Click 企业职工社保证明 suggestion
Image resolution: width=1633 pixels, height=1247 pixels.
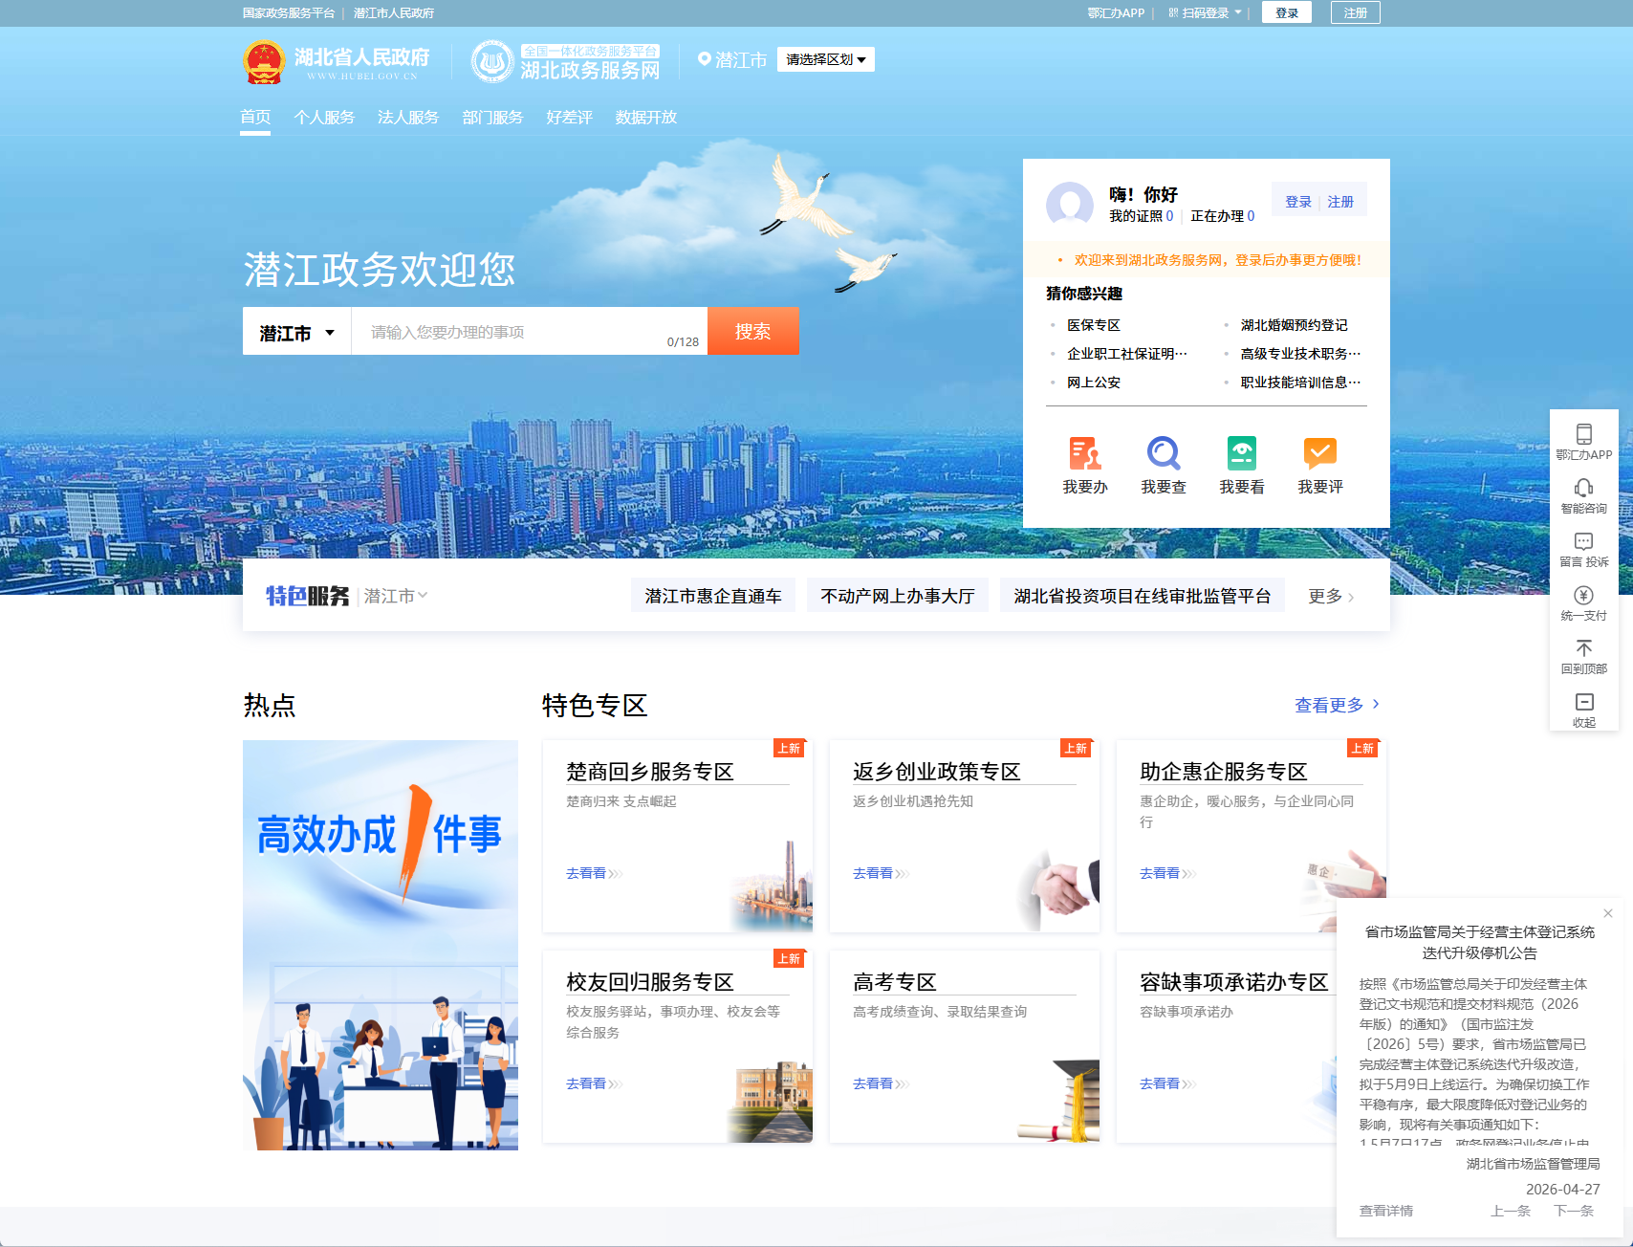pyautogui.click(x=1127, y=354)
